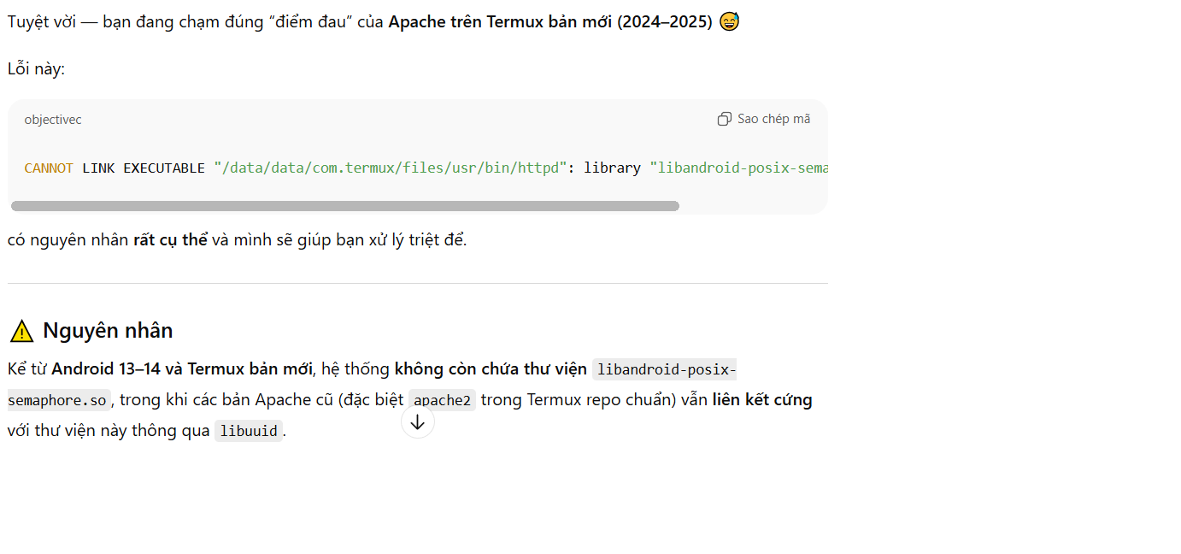
Task: Click the Nguyên nhân heading
Action: [x=108, y=331]
